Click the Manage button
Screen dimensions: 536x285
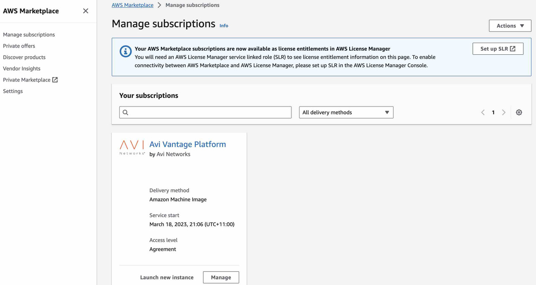[x=221, y=277]
